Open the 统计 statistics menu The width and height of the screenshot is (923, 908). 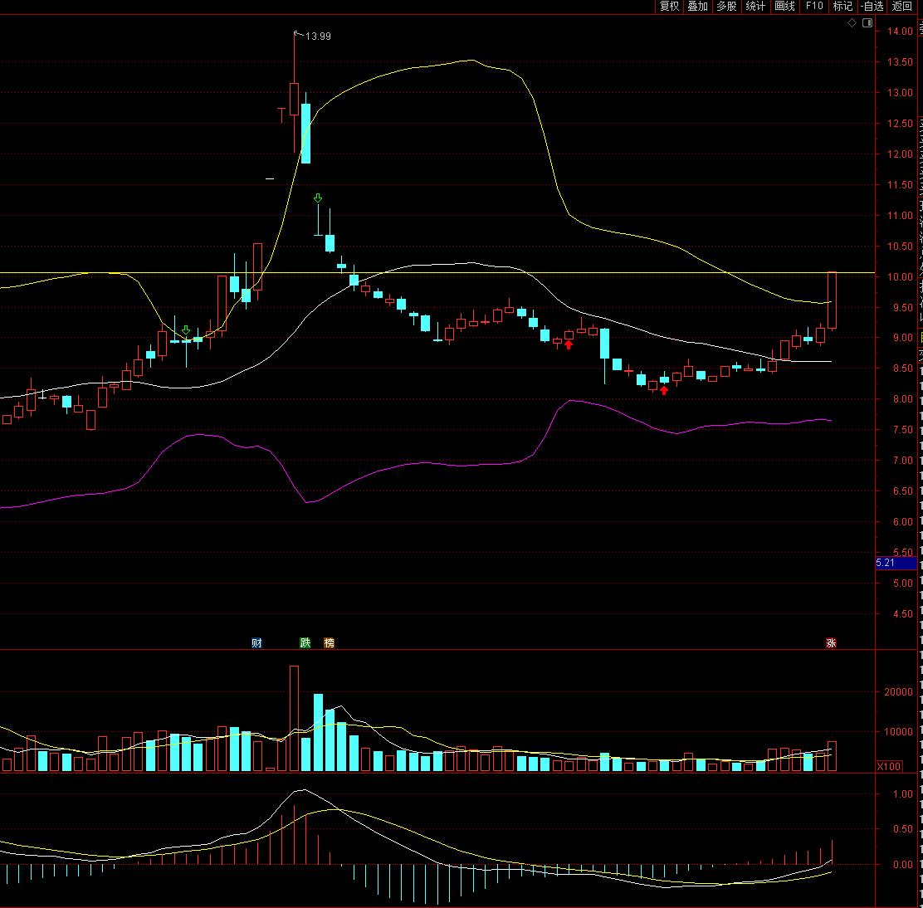click(755, 7)
